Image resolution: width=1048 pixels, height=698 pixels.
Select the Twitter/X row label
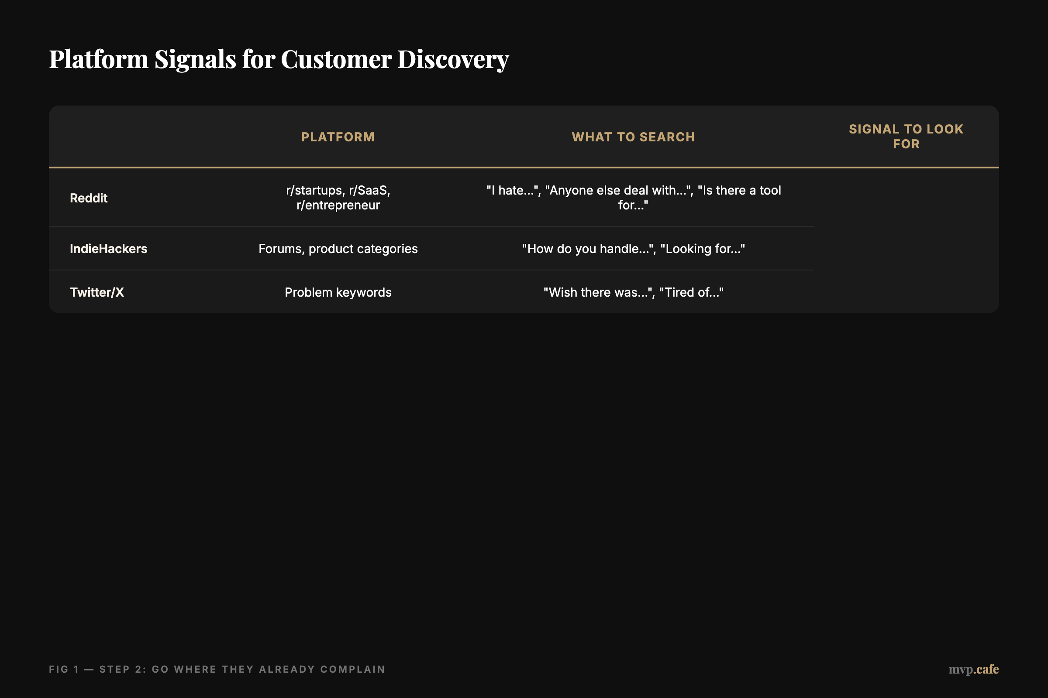(97, 292)
